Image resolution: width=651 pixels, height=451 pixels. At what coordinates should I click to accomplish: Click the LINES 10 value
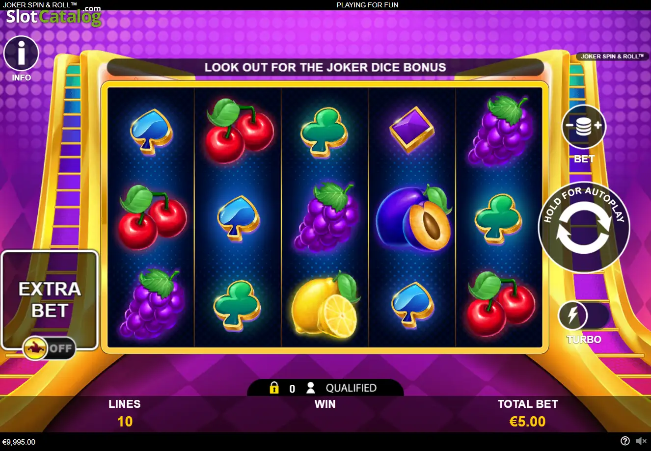click(x=125, y=422)
